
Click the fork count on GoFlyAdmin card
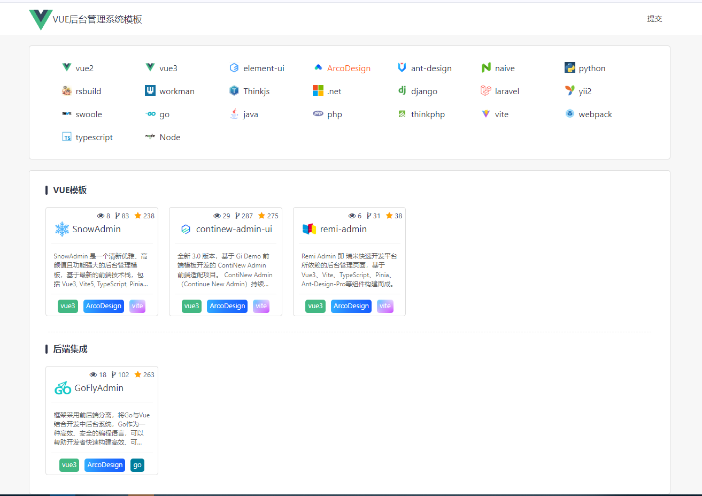(x=120, y=375)
